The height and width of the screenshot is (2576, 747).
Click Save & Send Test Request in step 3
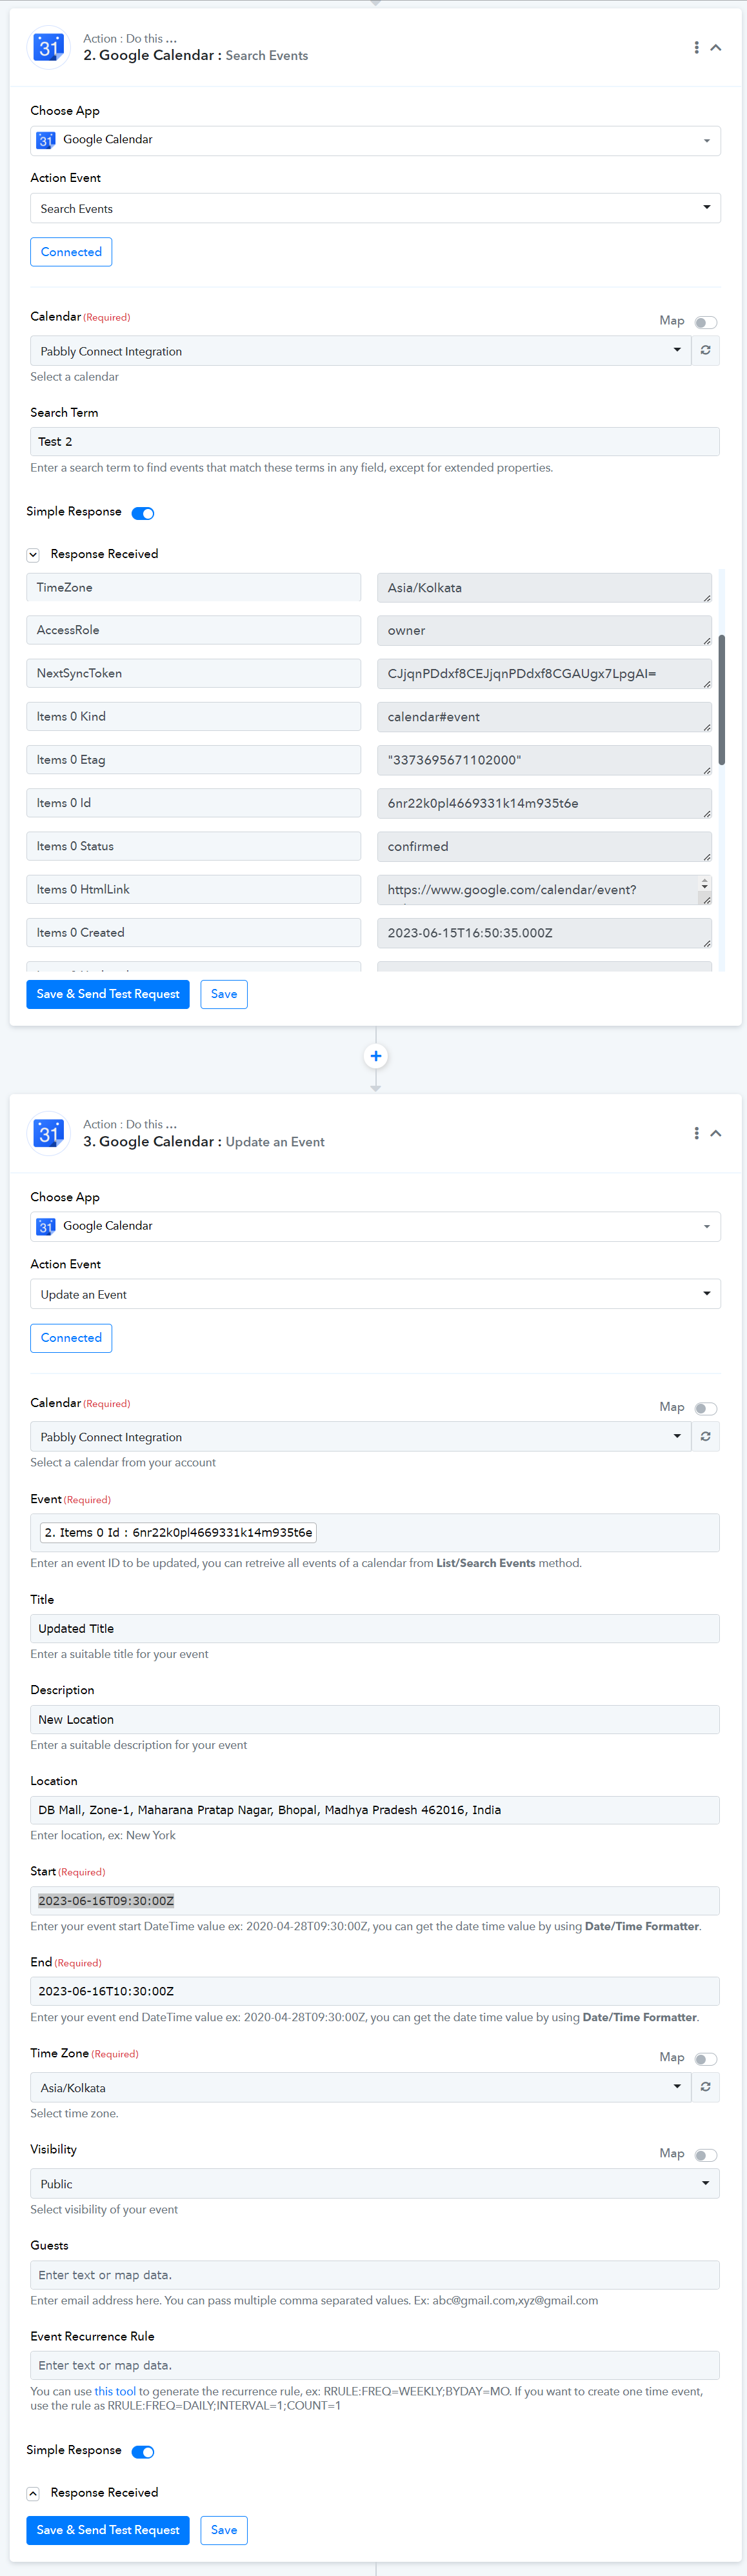coord(108,2530)
